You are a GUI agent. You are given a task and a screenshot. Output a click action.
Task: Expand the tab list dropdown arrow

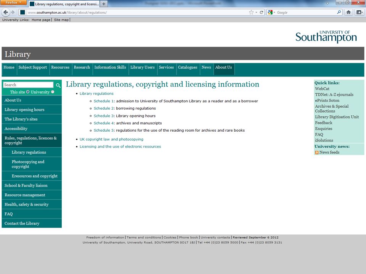click(x=327, y=3)
